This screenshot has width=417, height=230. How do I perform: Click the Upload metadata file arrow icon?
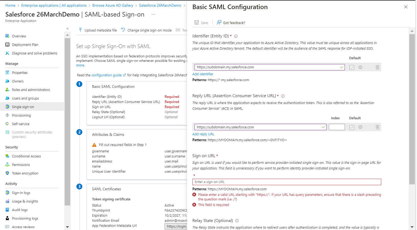pos(80,30)
